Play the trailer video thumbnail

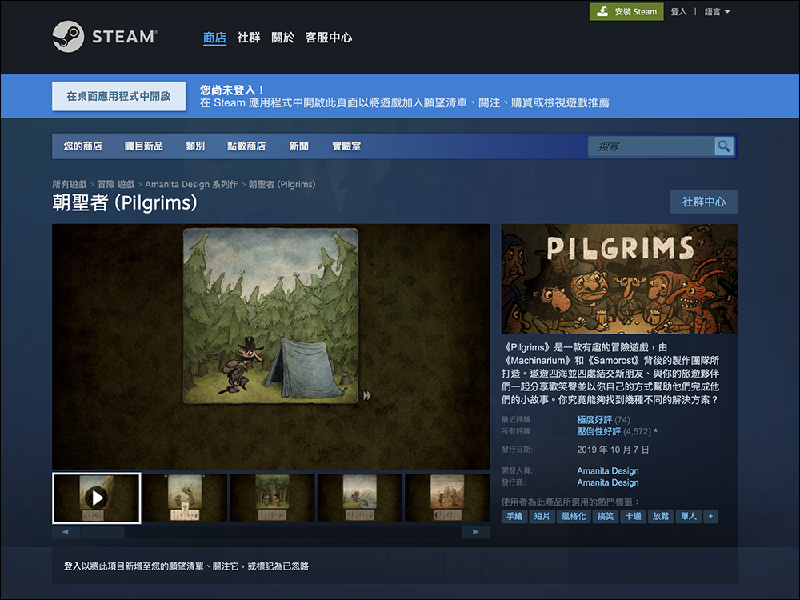pyautogui.click(x=97, y=498)
